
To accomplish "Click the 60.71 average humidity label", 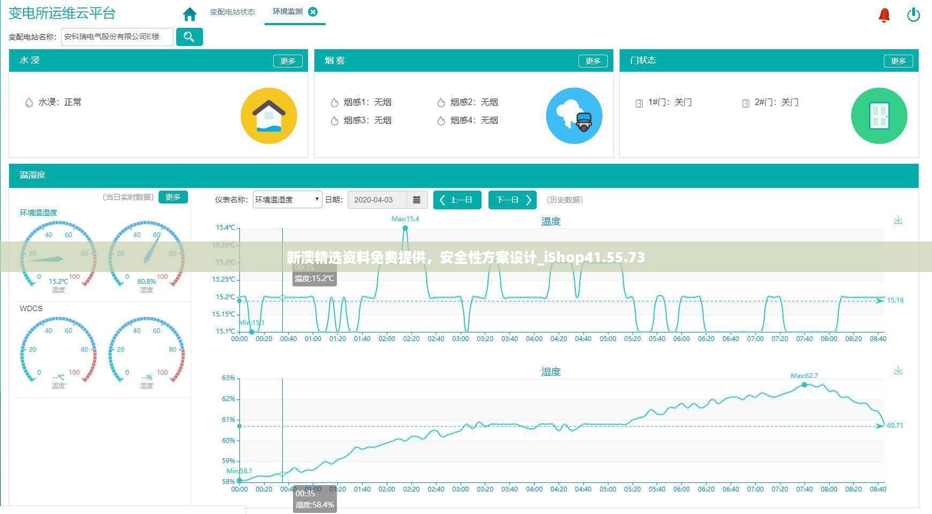I will point(895,426).
